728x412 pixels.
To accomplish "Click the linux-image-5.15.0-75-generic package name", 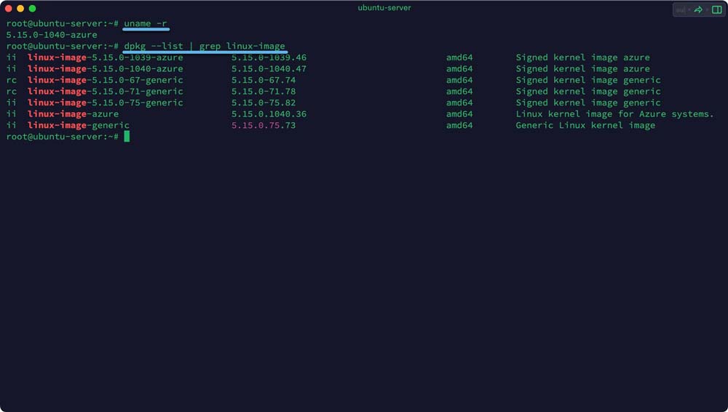I will 106,102.
